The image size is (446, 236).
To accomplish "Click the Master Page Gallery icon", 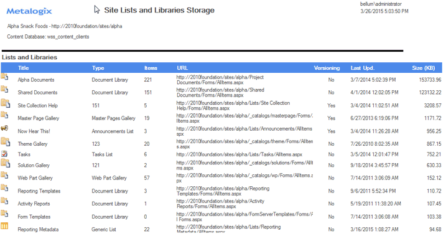I will pos(4,115).
